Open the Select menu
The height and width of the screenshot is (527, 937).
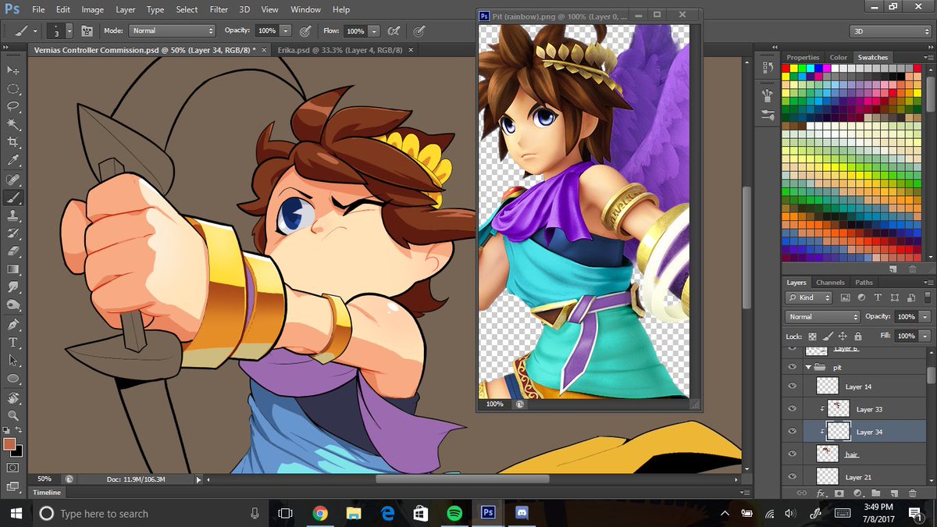pyautogui.click(x=187, y=9)
